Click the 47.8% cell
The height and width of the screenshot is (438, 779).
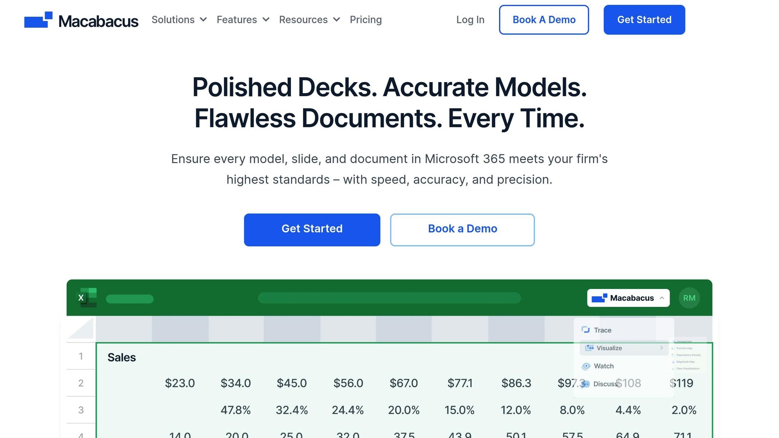(236, 410)
